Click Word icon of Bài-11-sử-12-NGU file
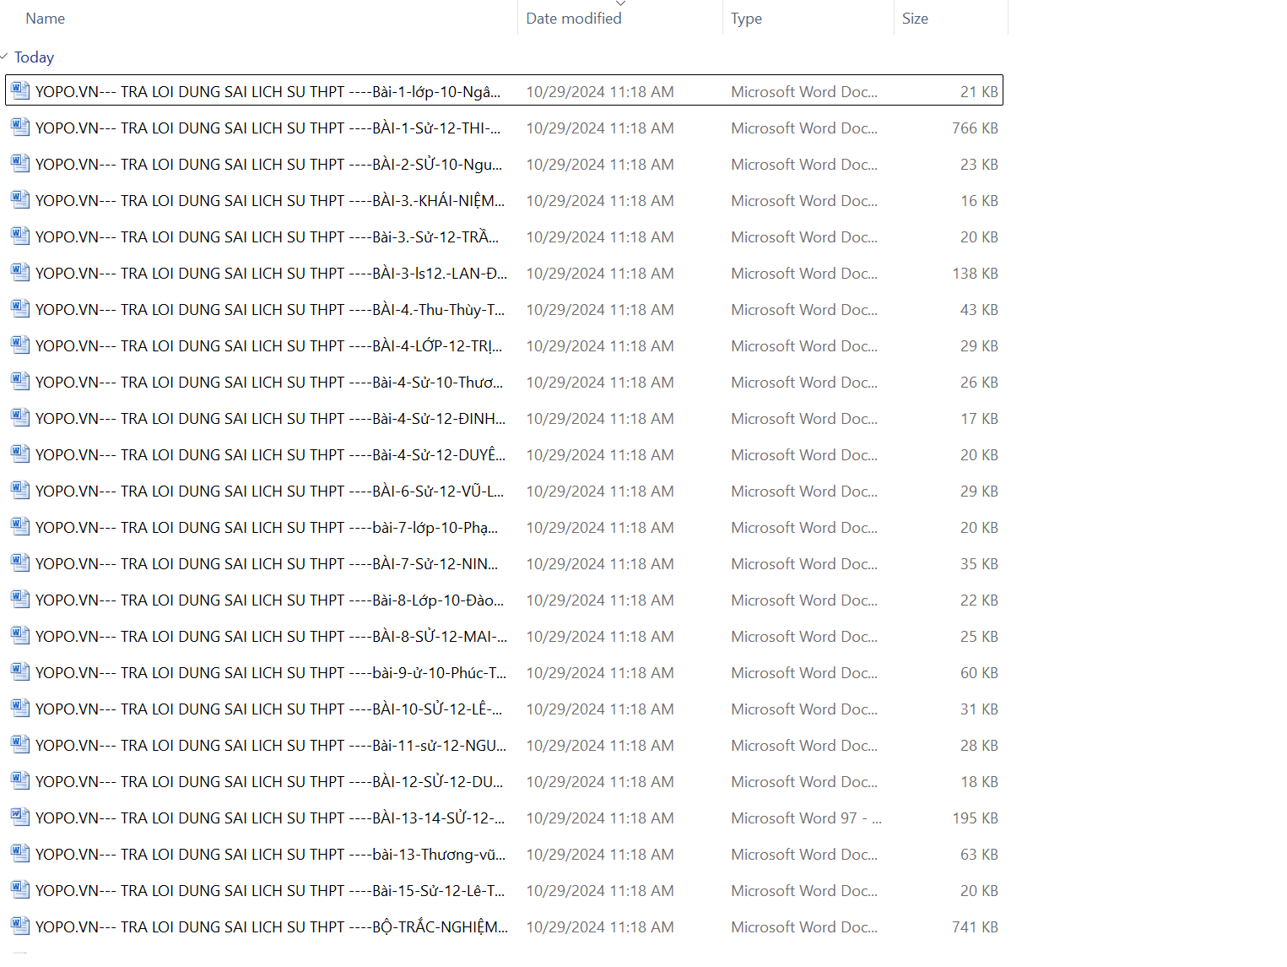The width and height of the screenshot is (1287, 967). [x=20, y=745]
